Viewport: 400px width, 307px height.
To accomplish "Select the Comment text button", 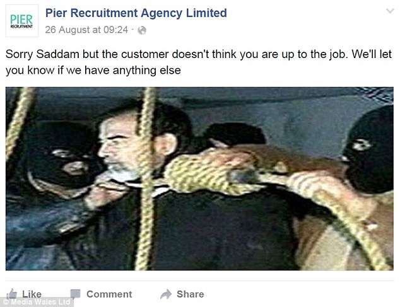I will click(x=109, y=294).
